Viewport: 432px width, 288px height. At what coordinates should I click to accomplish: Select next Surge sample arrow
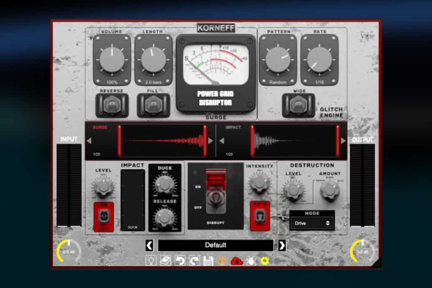(x=211, y=141)
